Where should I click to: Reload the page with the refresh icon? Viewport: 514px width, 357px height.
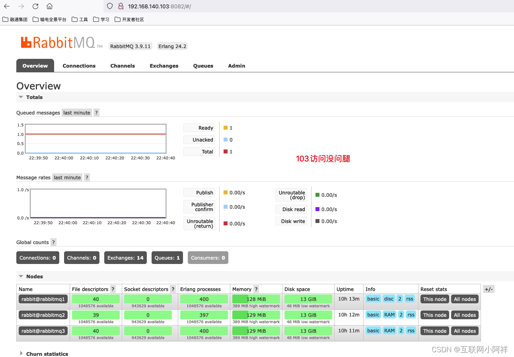click(35, 6)
